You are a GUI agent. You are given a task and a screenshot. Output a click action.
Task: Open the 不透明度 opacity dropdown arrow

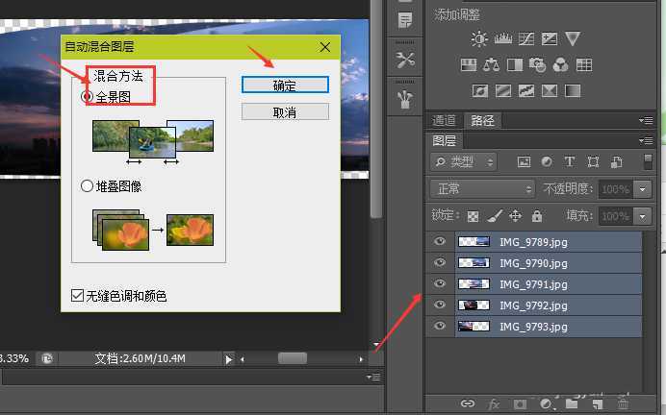[643, 189]
